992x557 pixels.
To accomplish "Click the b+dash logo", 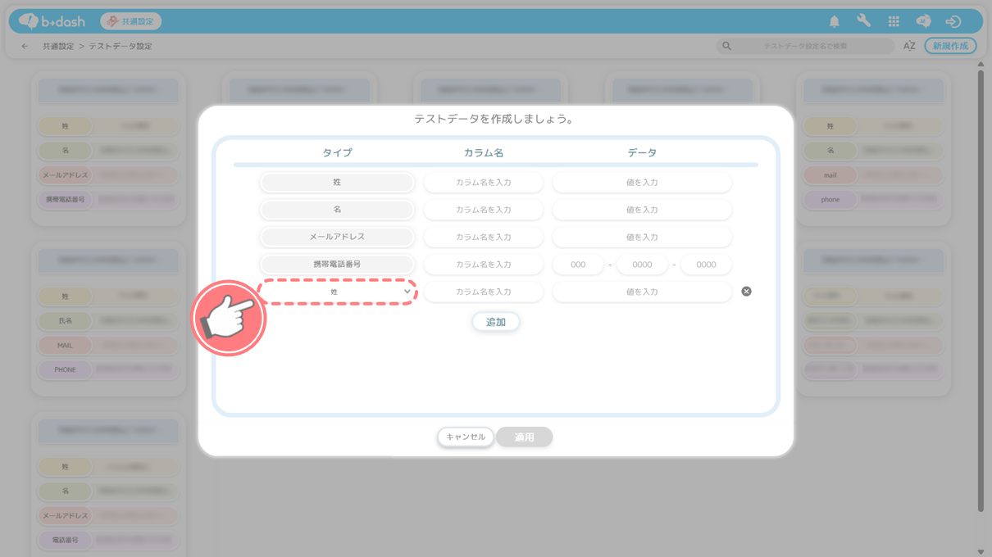I will (52, 21).
